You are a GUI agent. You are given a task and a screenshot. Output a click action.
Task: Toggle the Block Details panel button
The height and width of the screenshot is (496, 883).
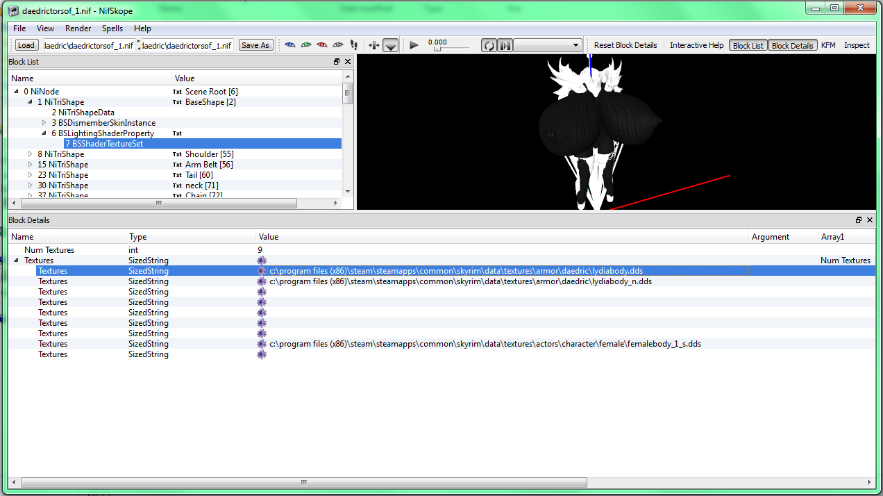point(792,45)
